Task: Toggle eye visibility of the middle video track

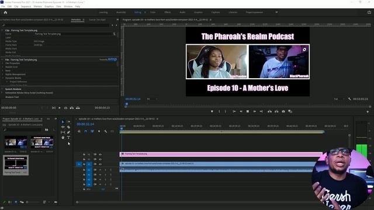Action: [x=100, y=159]
